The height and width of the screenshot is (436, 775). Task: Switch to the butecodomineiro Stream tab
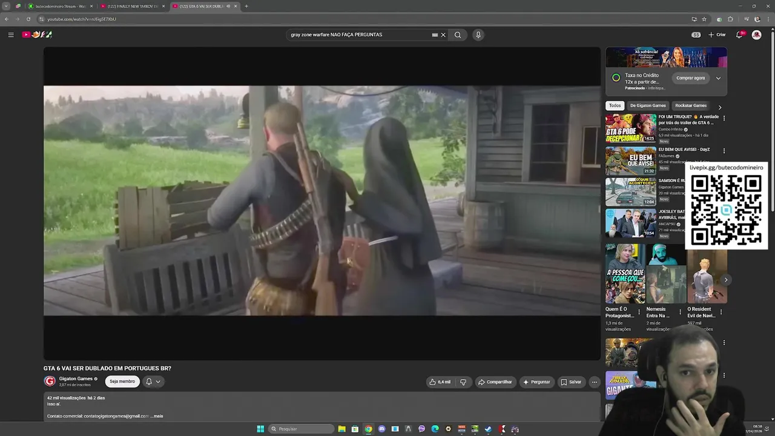tap(60, 6)
